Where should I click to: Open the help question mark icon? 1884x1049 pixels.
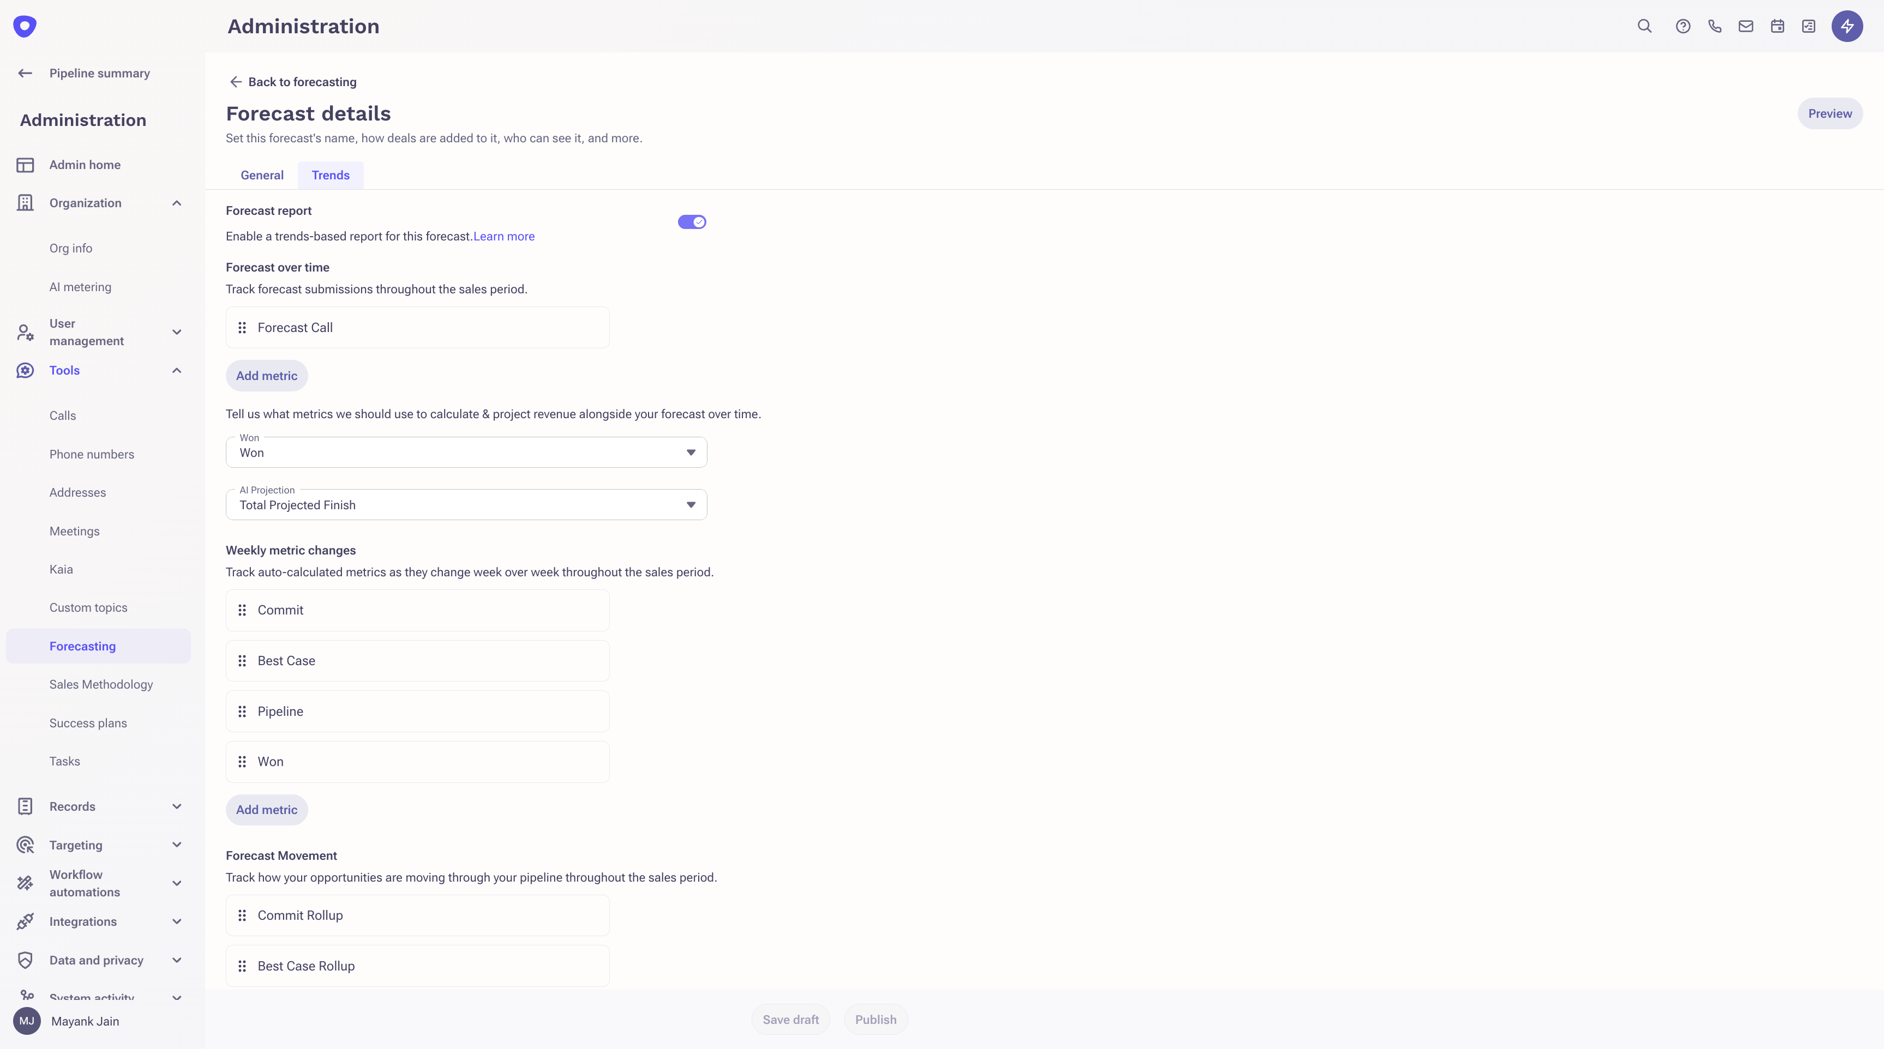[x=1683, y=26]
